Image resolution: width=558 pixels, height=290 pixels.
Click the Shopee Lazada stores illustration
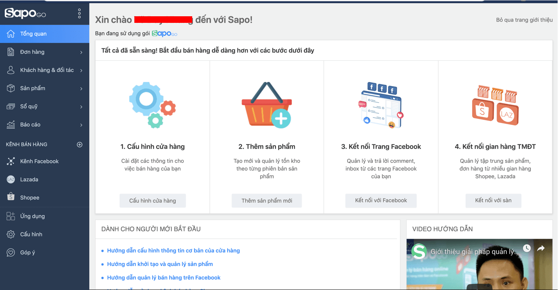pos(495,105)
